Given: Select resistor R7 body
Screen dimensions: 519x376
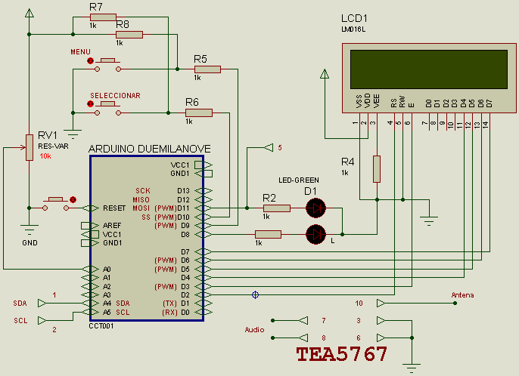Looking at the screenshot, I should 103,17.
